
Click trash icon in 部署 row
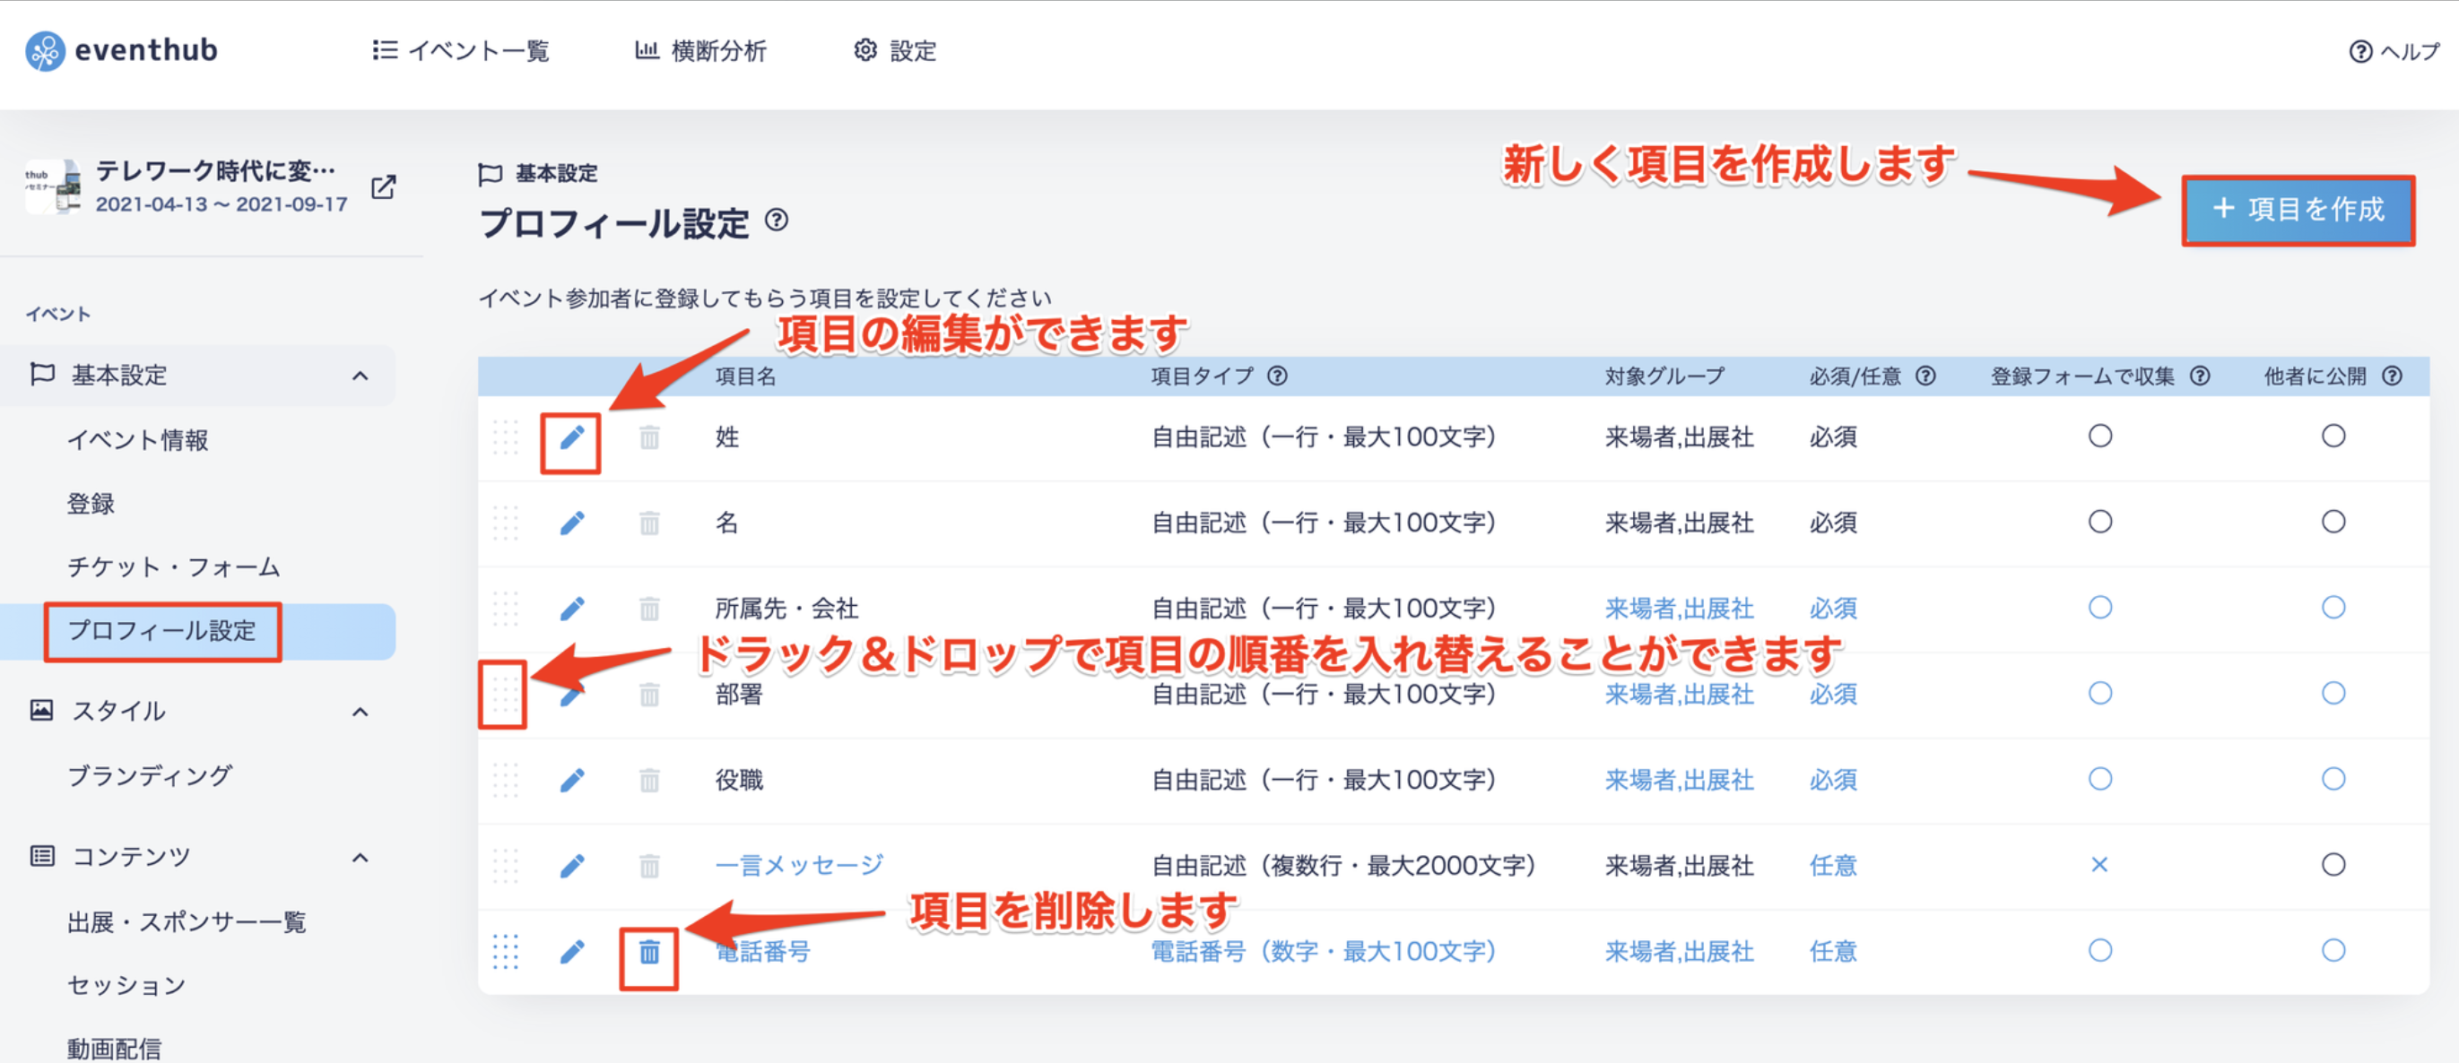pos(649,695)
